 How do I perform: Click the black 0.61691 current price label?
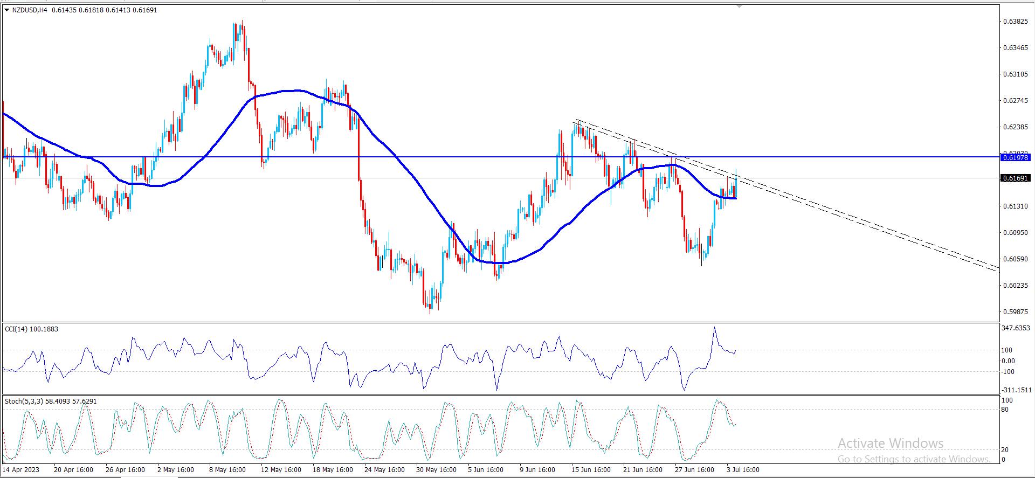[1015, 178]
